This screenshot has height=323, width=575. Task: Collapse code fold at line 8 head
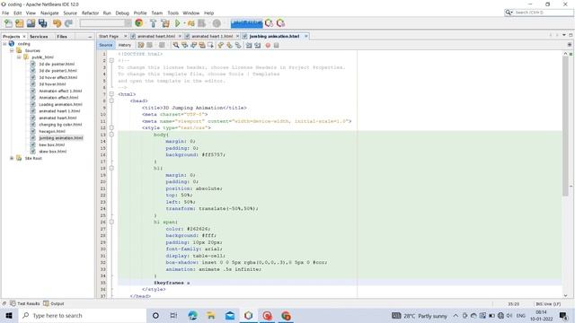[111, 100]
